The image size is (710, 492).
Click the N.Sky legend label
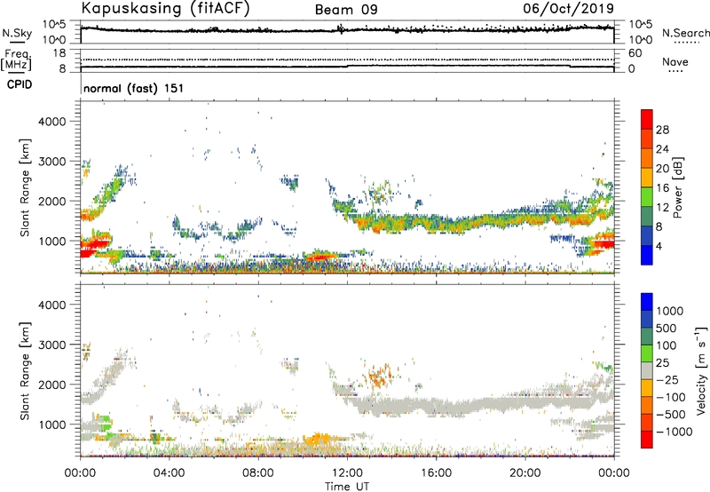(x=17, y=33)
